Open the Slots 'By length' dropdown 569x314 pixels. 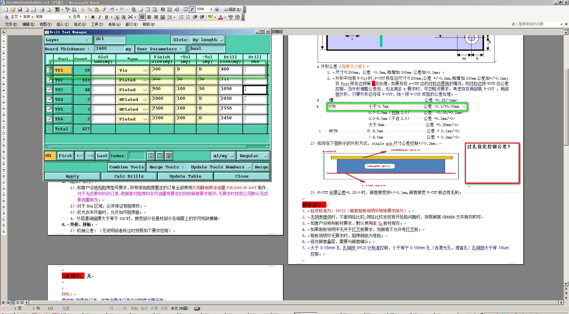pyautogui.click(x=208, y=40)
